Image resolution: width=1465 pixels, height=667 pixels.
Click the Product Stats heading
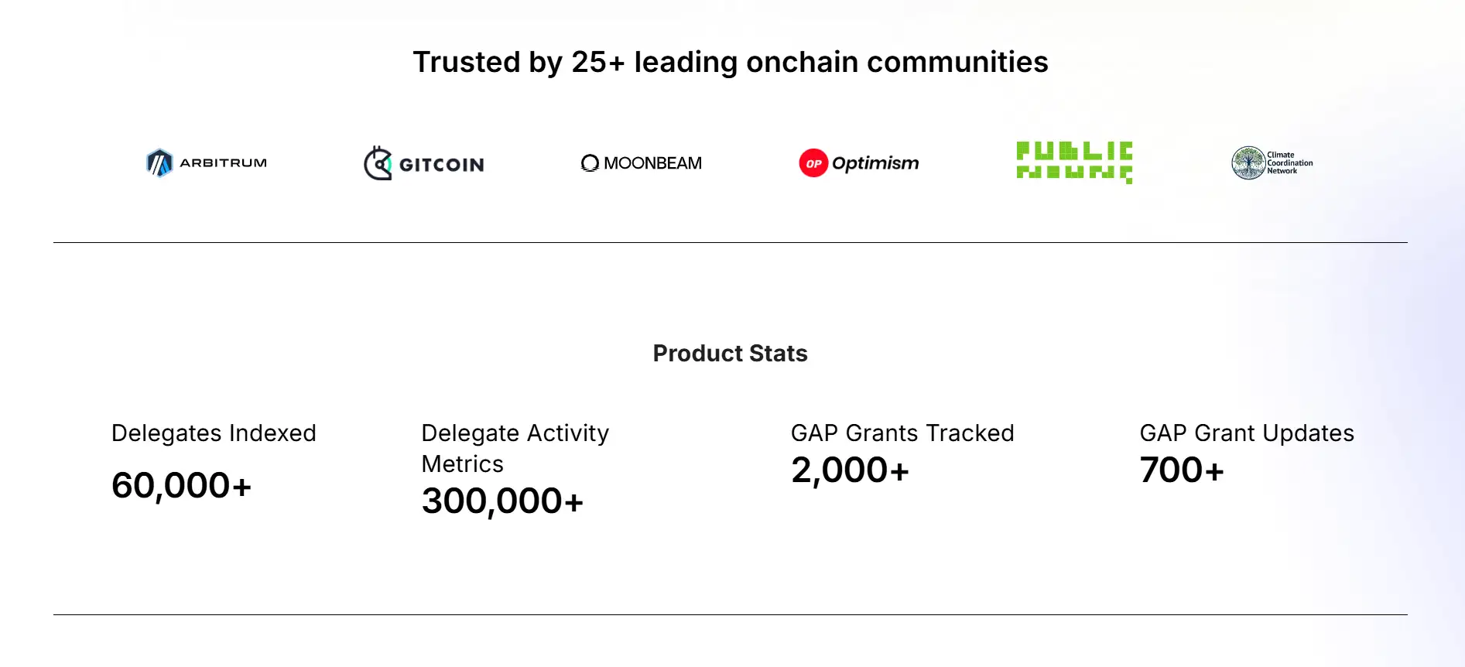click(x=731, y=354)
